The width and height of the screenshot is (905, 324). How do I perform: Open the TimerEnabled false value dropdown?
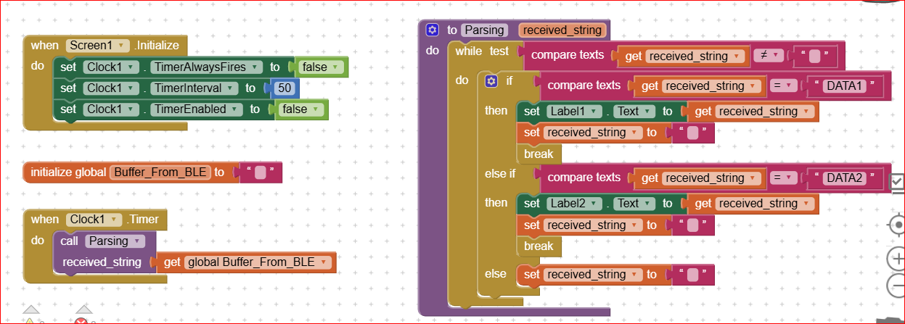tap(315, 109)
